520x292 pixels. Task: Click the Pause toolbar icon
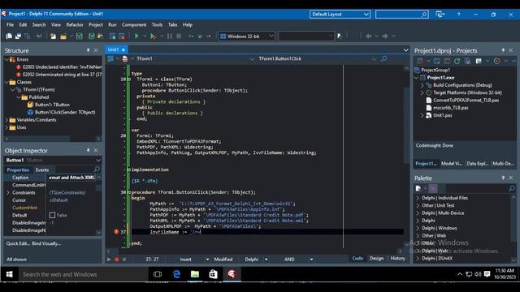click(x=170, y=36)
